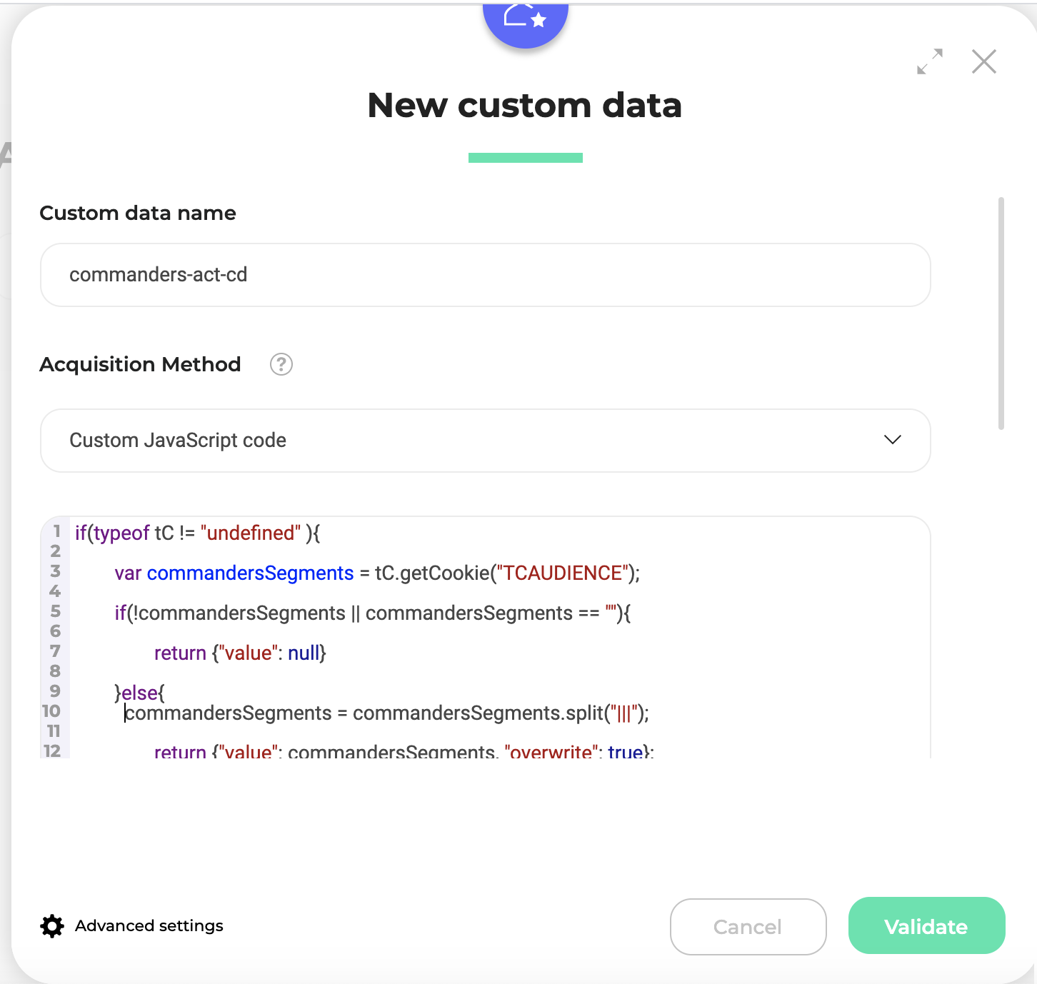Click the var commandersSegments variable name
1037x984 pixels.
tap(250, 573)
